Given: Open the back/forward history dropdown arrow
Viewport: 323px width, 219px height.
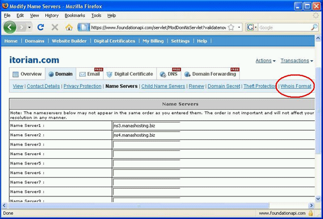Looking at the screenshot, I should [29, 27].
